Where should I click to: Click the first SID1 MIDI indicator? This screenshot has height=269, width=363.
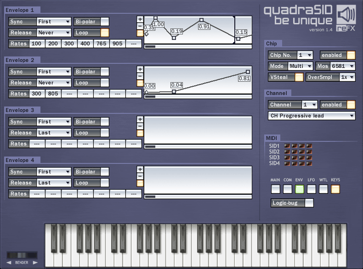[x=287, y=146]
